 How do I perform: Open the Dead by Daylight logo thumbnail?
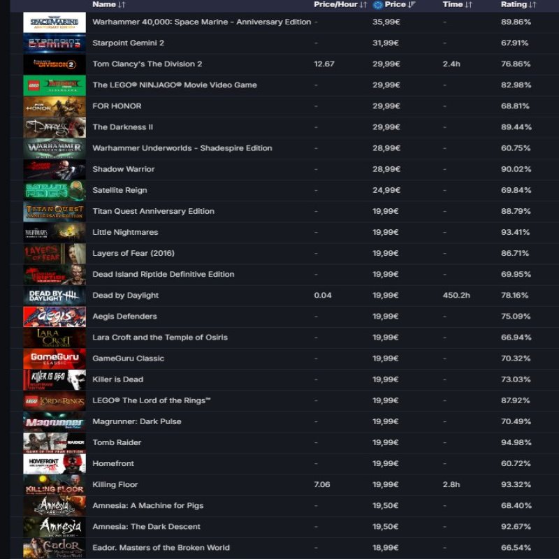coord(55,296)
